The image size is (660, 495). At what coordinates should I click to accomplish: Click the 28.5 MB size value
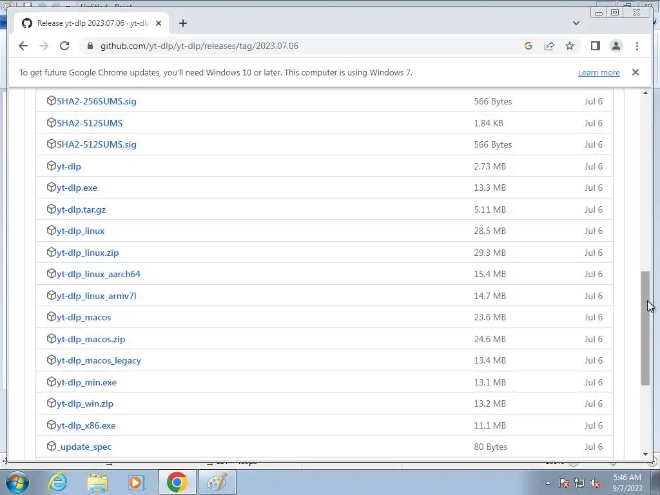[490, 231]
